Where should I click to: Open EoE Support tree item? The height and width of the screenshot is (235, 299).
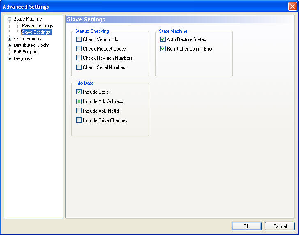click(26, 52)
